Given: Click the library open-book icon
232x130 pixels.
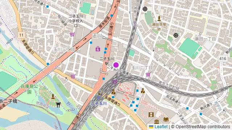Looking at the screenshot, I should tap(166, 120).
